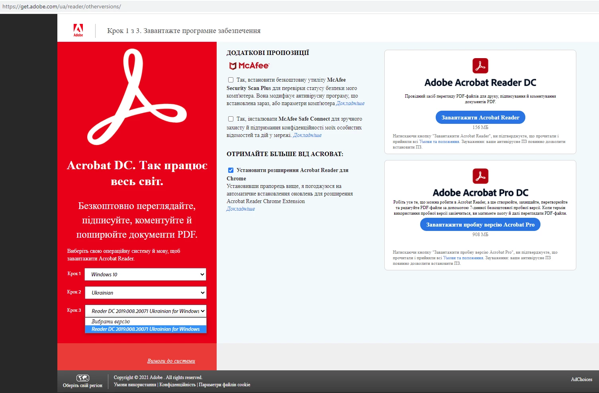Open Докладніше link for McAfee Security Scan

pyautogui.click(x=350, y=103)
